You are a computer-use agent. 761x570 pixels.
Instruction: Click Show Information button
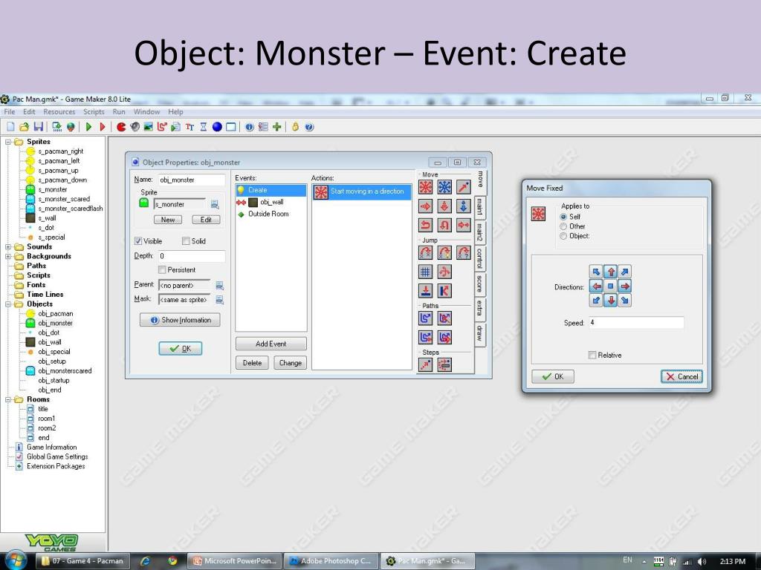tap(180, 320)
